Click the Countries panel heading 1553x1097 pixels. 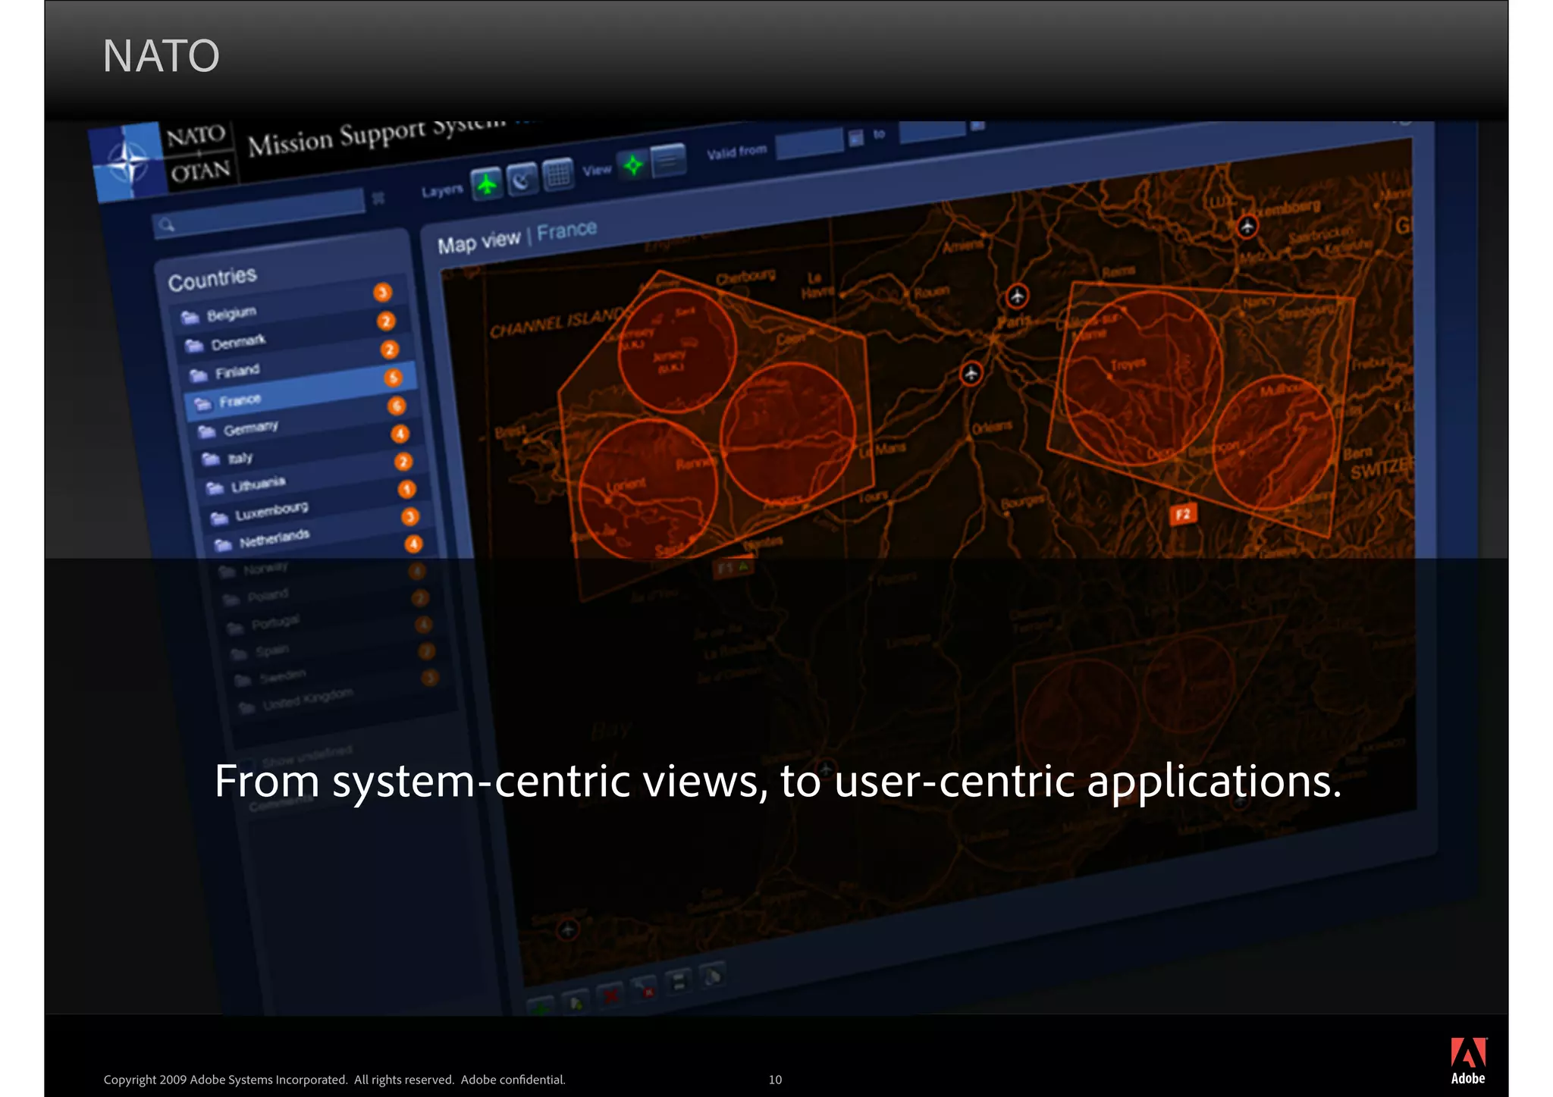point(212,278)
